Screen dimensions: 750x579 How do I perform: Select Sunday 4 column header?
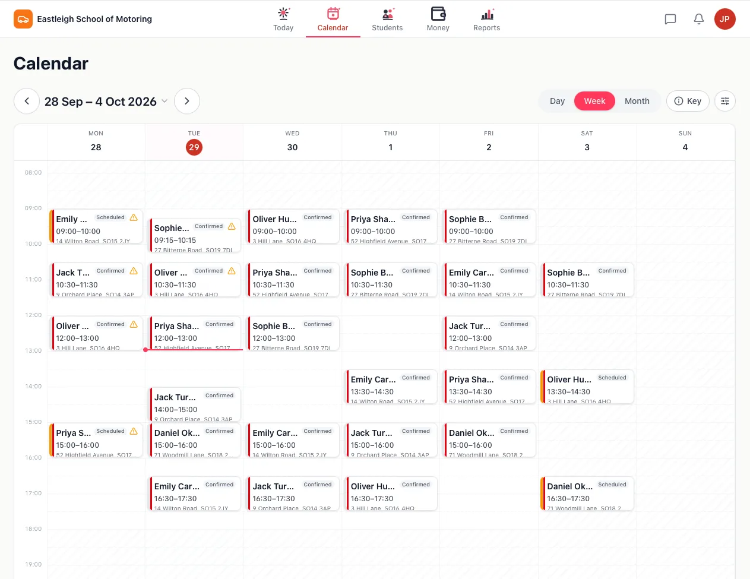pos(685,142)
